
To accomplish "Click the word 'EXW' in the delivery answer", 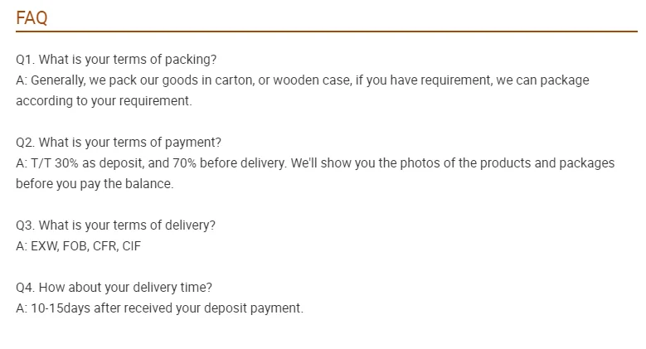I will 45,246.
